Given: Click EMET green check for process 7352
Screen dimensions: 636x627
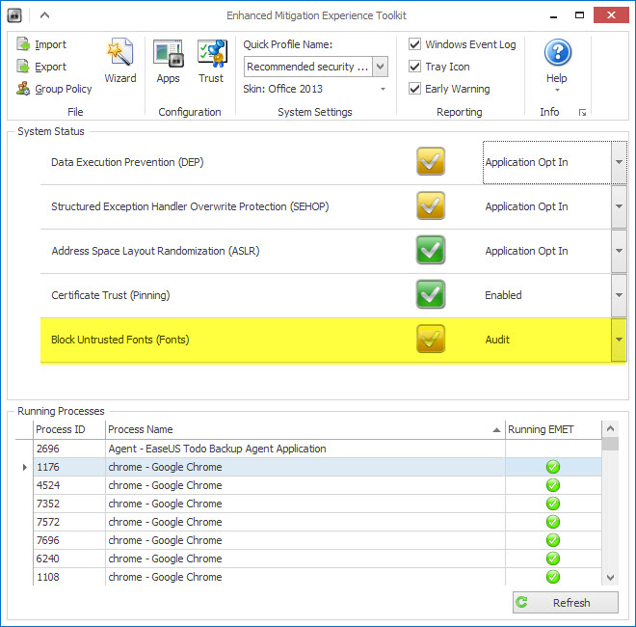Looking at the screenshot, I should point(553,504).
